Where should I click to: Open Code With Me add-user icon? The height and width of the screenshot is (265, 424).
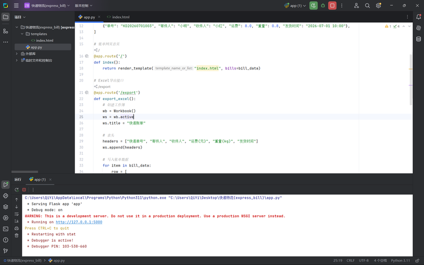point(356,5)
